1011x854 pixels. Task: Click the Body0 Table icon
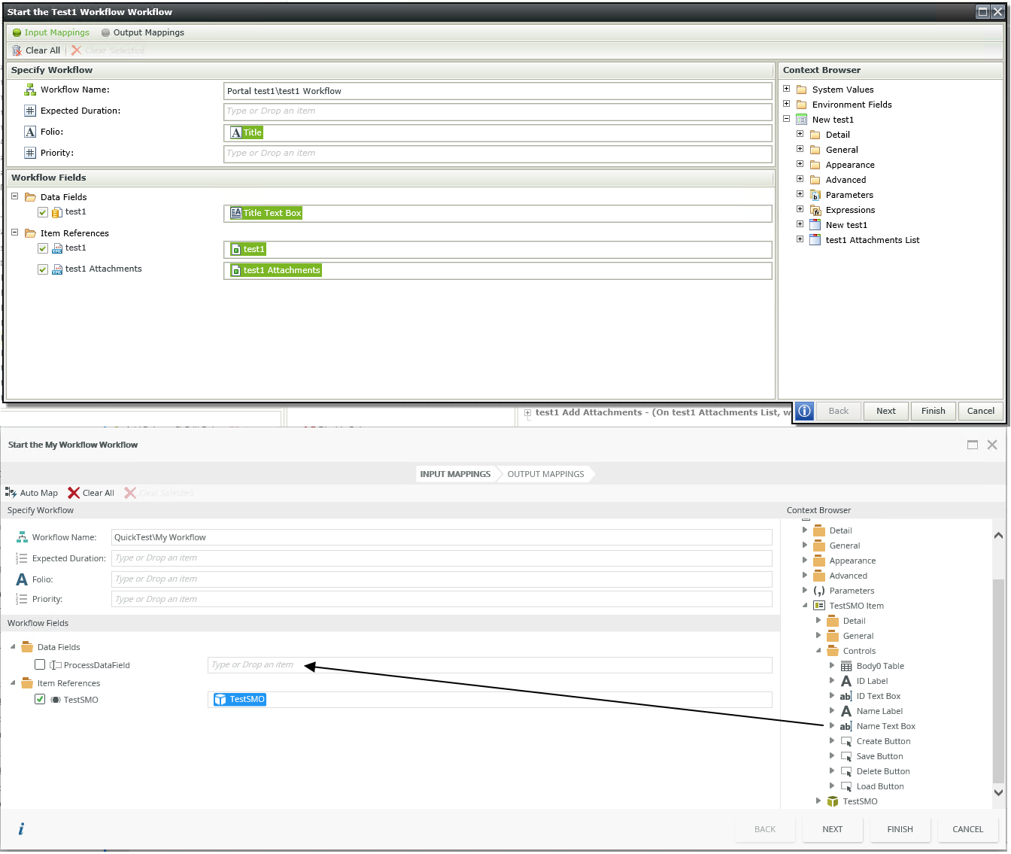click(846, 666)
